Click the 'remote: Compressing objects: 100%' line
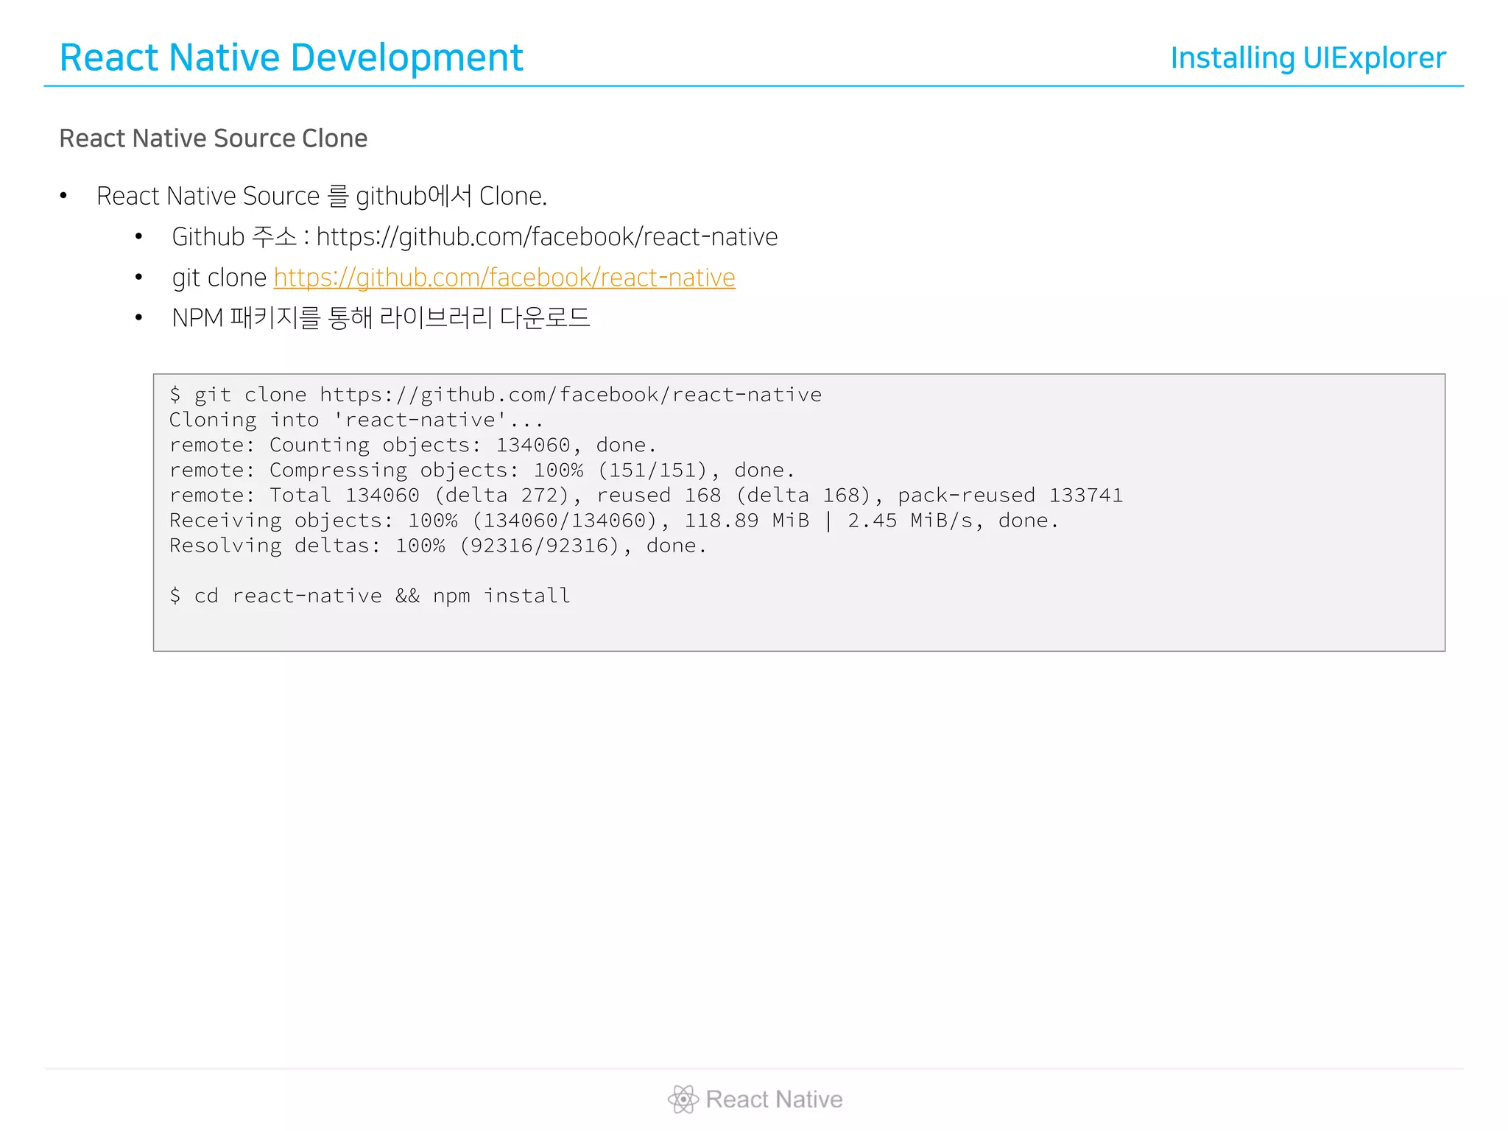 pyautogui.click(x=482, y=470)
